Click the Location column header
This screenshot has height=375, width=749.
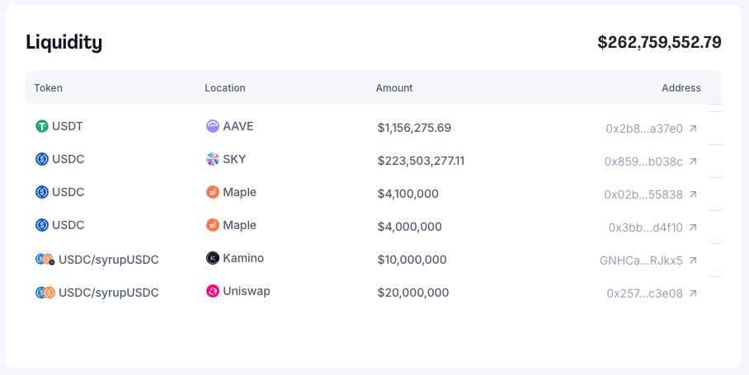(x=225, y=88)
